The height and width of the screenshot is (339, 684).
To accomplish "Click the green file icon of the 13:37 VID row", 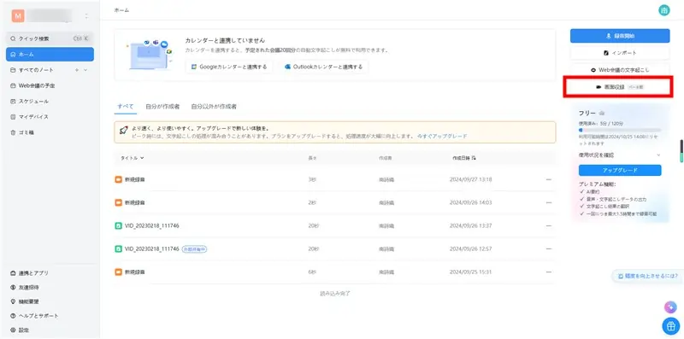I will (x=119, y=225).
